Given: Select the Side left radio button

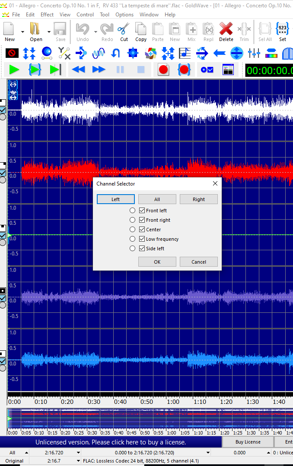Looking at the screenshot, I should coord(133,249).
